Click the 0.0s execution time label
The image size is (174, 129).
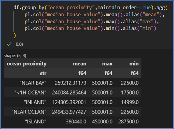pos(20,44)
